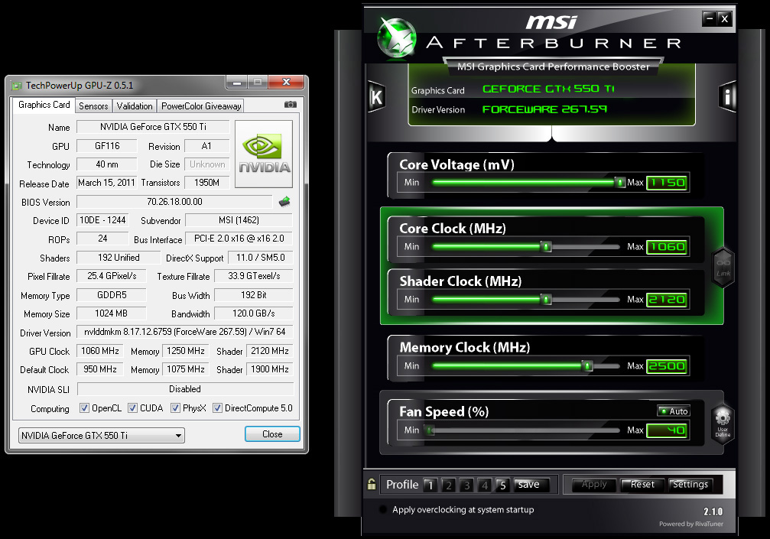The width and height of the screenshot is (770, 539).
Task: Click the Driver Version field in GPU-Z
Action: [x=184, y=332]
